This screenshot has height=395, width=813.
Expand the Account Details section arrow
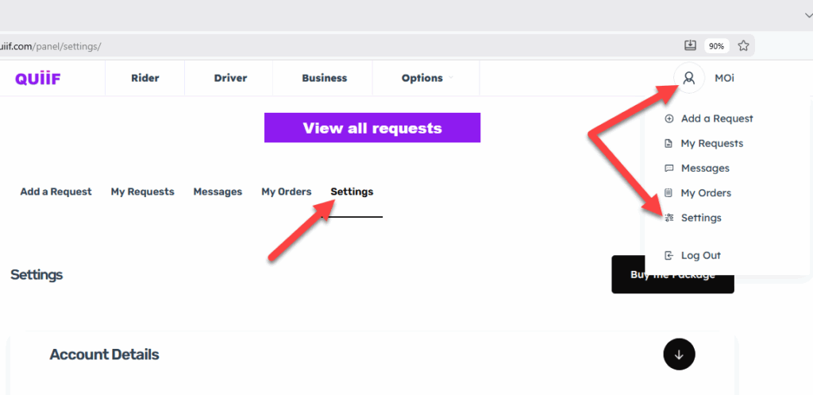(x=679, y=354)
